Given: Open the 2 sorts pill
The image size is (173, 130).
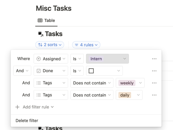Looking at the screenshot, I should point(50,45).
